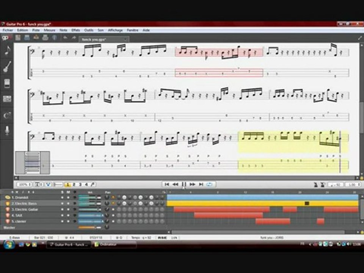
Task: Click add track plus icon
Action: pyautogui.click(x=12, y=192)
